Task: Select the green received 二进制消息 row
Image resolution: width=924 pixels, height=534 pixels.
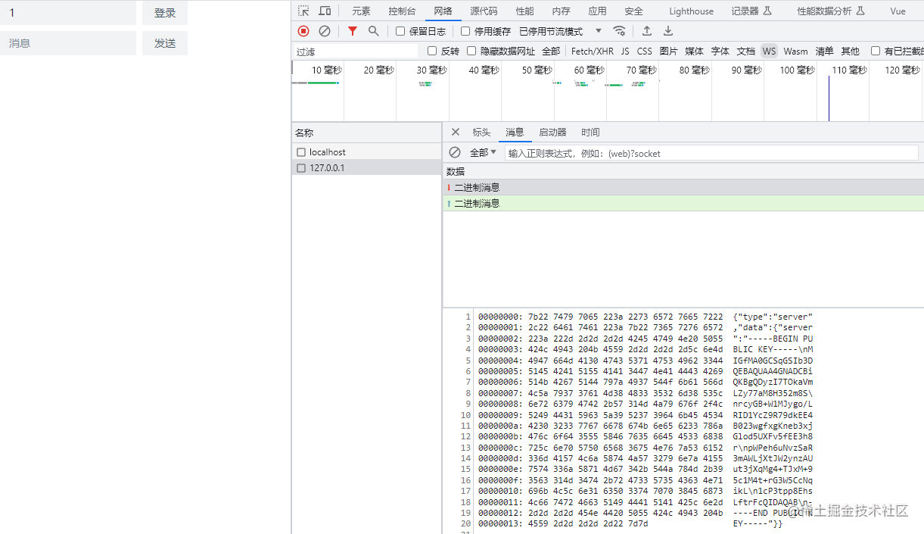Action: [683, 203]
